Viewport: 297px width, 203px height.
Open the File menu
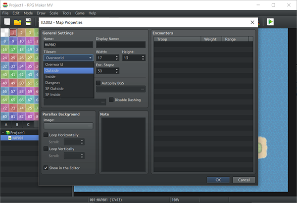pyautogui.click(x=5, y=13)
